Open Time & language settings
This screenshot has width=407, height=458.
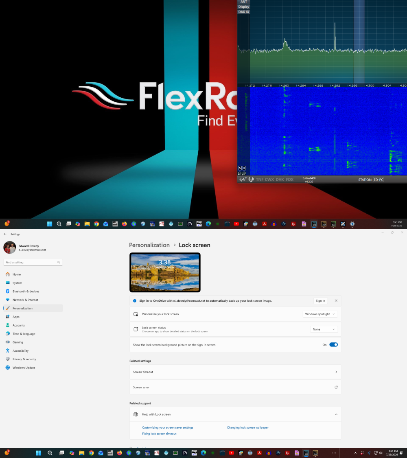33,333
